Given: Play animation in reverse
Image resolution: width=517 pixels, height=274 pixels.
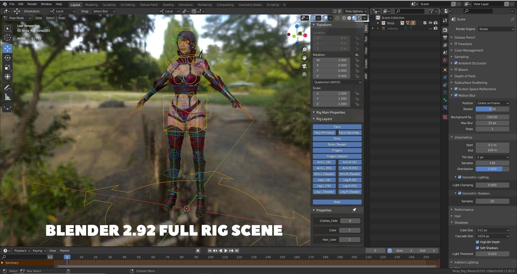Looking at the screenshot, I should [x=221, y=251].
